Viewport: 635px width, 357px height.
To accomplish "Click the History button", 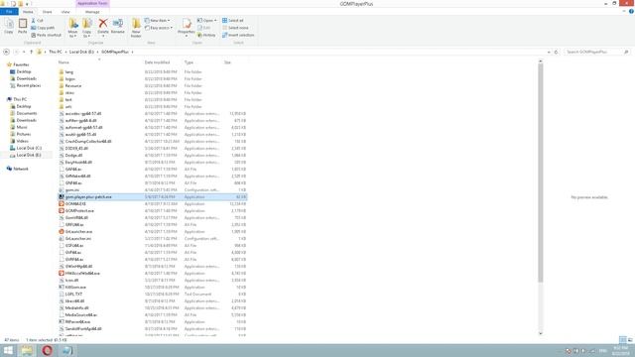I will (206, 35).
